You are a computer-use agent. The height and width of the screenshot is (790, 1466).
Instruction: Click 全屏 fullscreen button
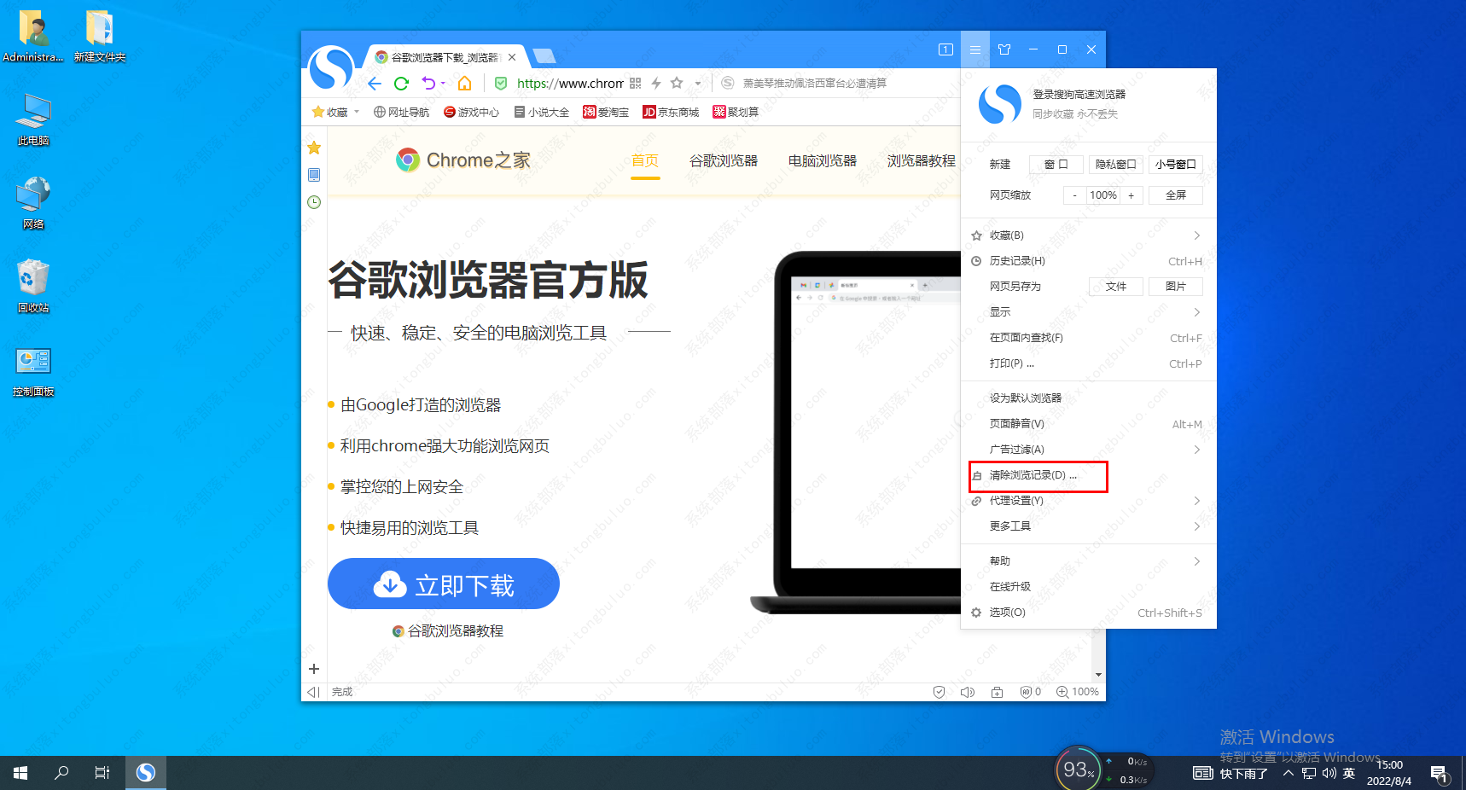(1176, 195)
